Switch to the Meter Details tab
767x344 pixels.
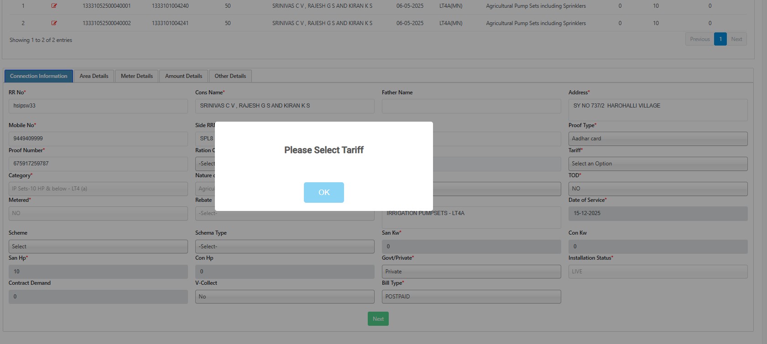136,76
